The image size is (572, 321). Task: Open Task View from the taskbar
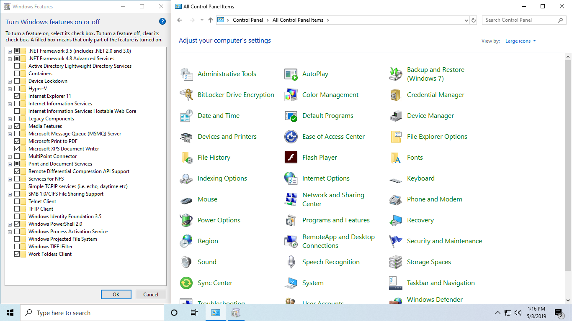coord(194,313)
